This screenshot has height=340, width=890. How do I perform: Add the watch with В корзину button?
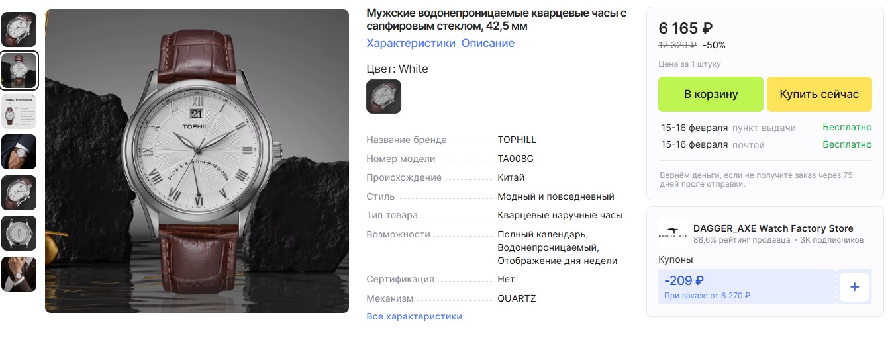point(711,94)
